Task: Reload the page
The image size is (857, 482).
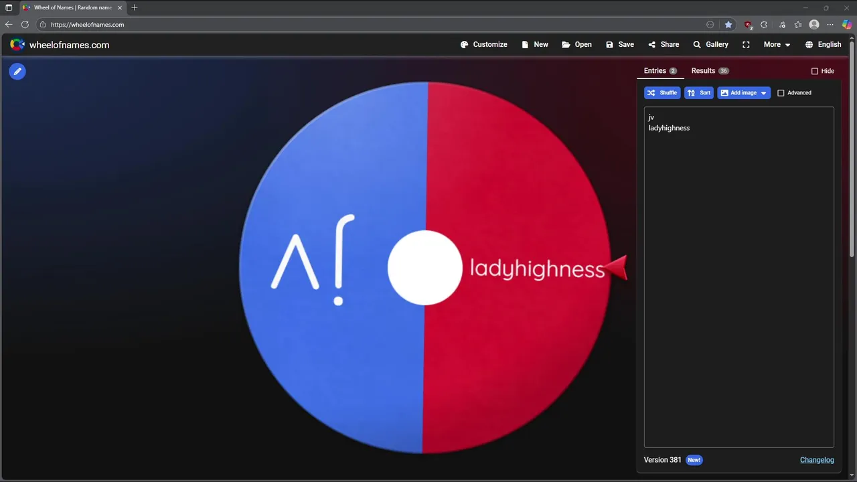Action: (x=25, y=25)
